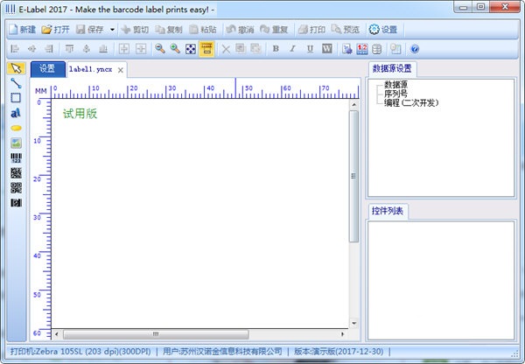
Task: Select the 1D barcode tool
Action: click(15, 157)
